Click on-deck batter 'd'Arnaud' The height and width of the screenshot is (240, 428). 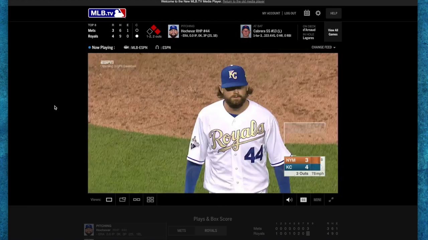[x=309, y=30]
